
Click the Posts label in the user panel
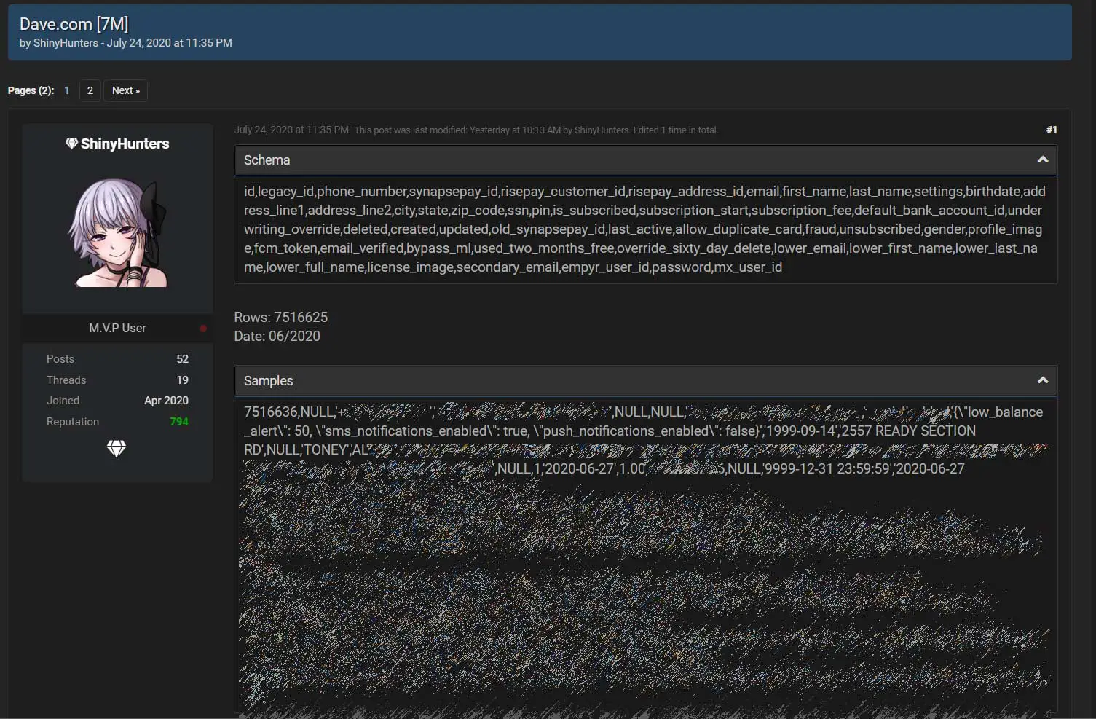60,359
